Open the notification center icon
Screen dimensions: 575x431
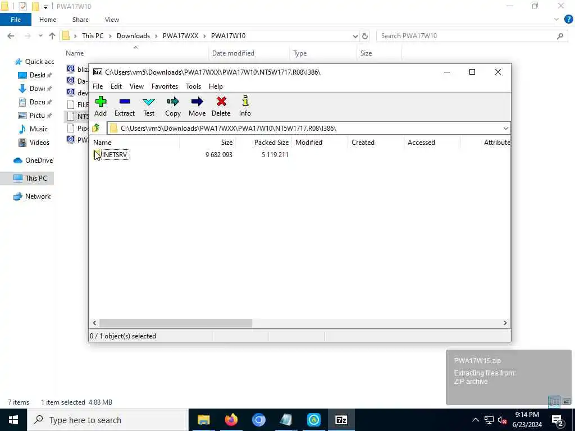pyautogui.click(x=558, y=420)
